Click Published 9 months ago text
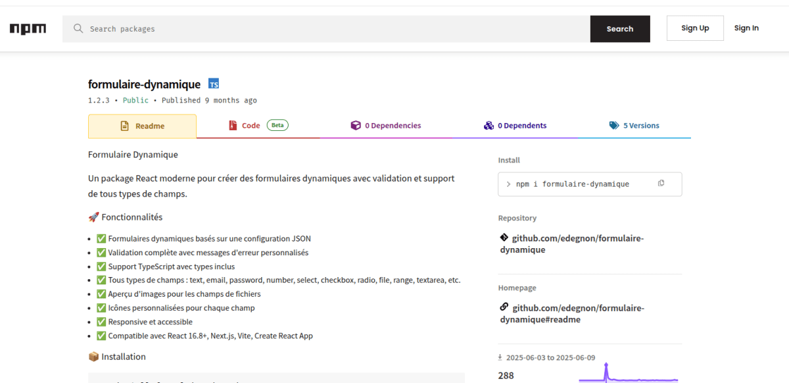This screenshot has width=789, height=383. [209, 101]
